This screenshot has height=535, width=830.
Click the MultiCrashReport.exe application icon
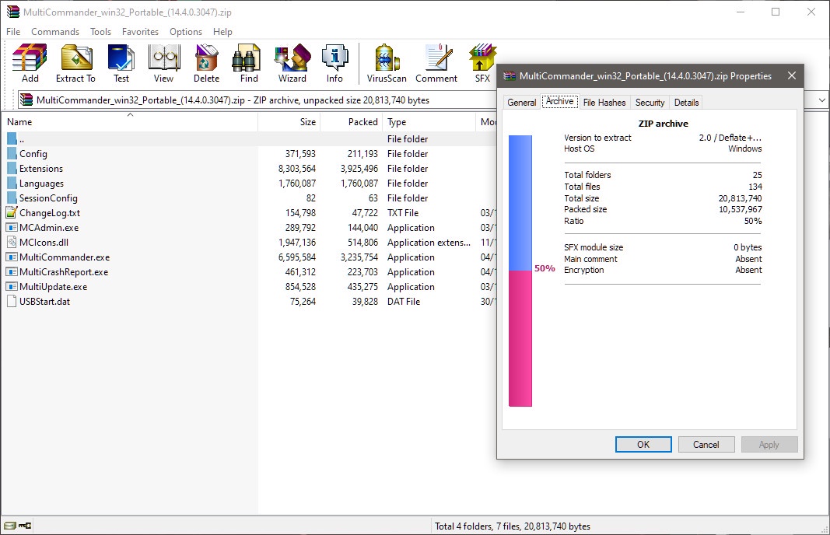point(12,272)
